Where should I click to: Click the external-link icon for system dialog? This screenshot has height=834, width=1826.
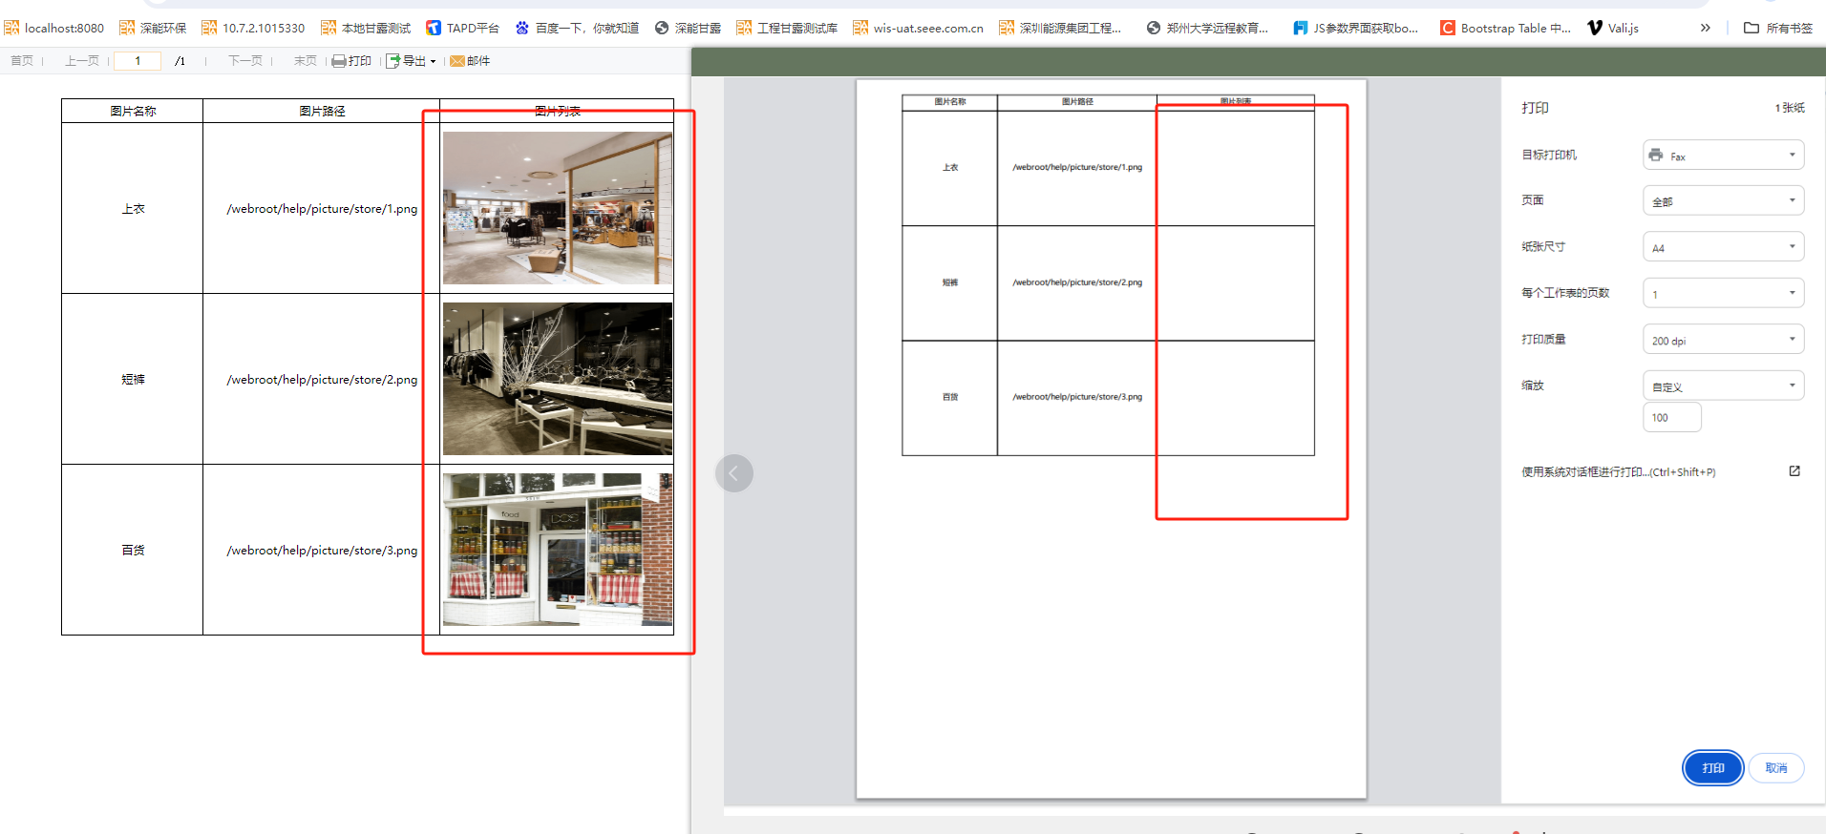(x=1794, y=471)
